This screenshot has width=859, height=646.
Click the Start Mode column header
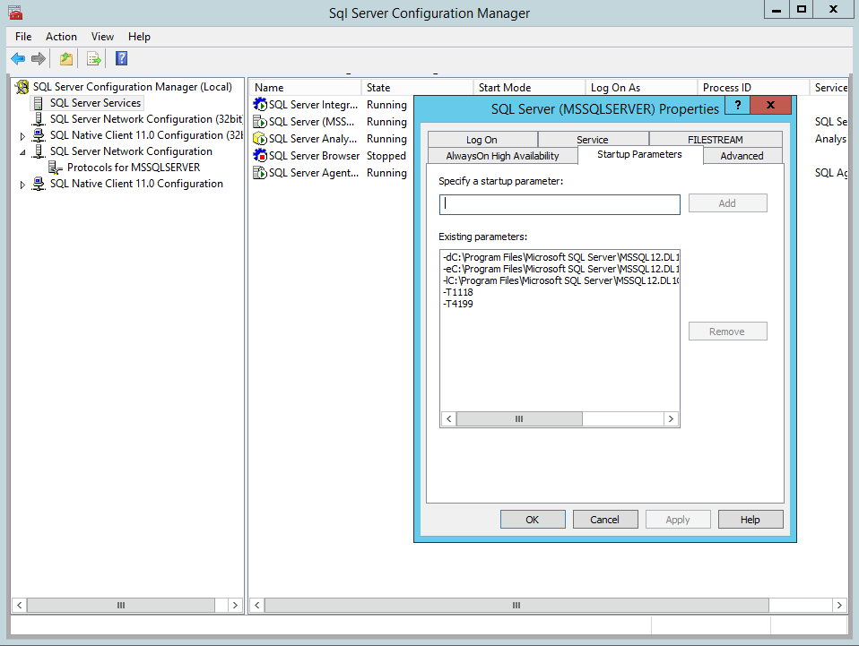point(529,88)
